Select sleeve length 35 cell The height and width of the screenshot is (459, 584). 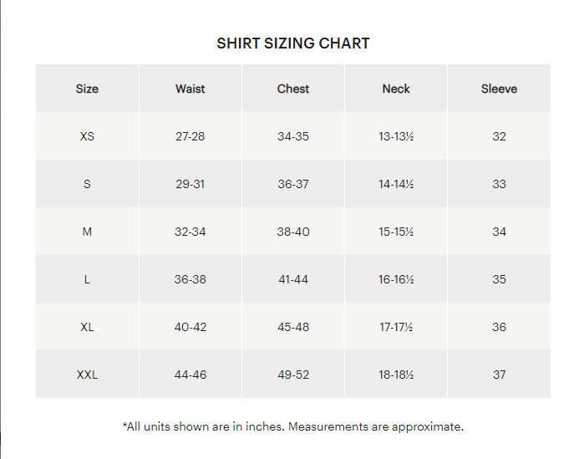499,279
